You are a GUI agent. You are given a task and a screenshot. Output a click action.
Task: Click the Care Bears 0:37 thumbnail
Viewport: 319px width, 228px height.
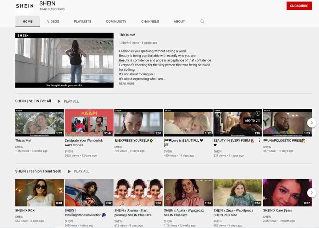click(x=287, y=193)
